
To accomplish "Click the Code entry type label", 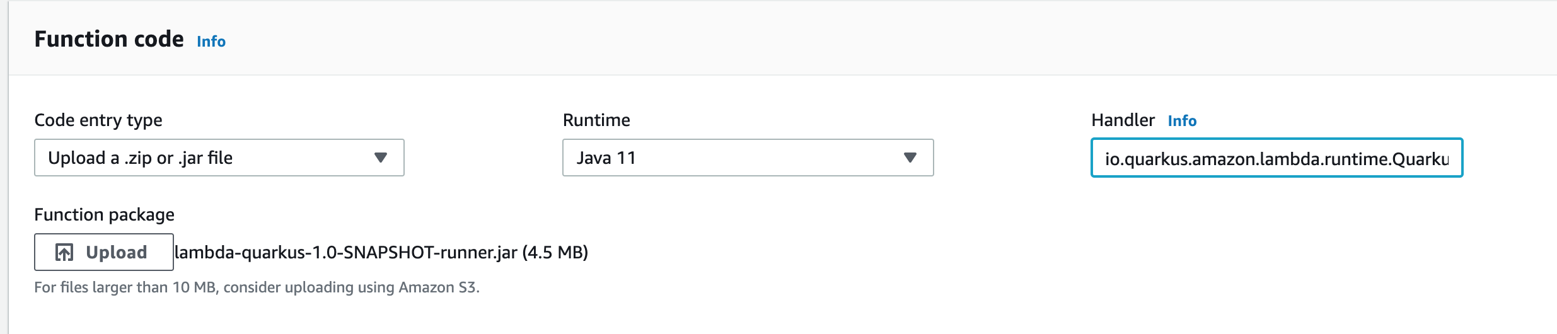I will 98,120.
